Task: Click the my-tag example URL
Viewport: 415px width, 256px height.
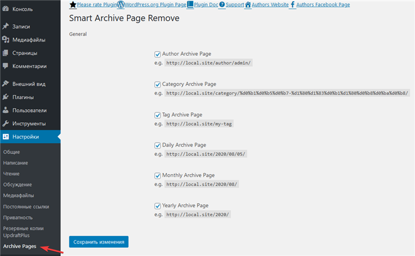Action: pyautogui.click(x=199, y=124)
